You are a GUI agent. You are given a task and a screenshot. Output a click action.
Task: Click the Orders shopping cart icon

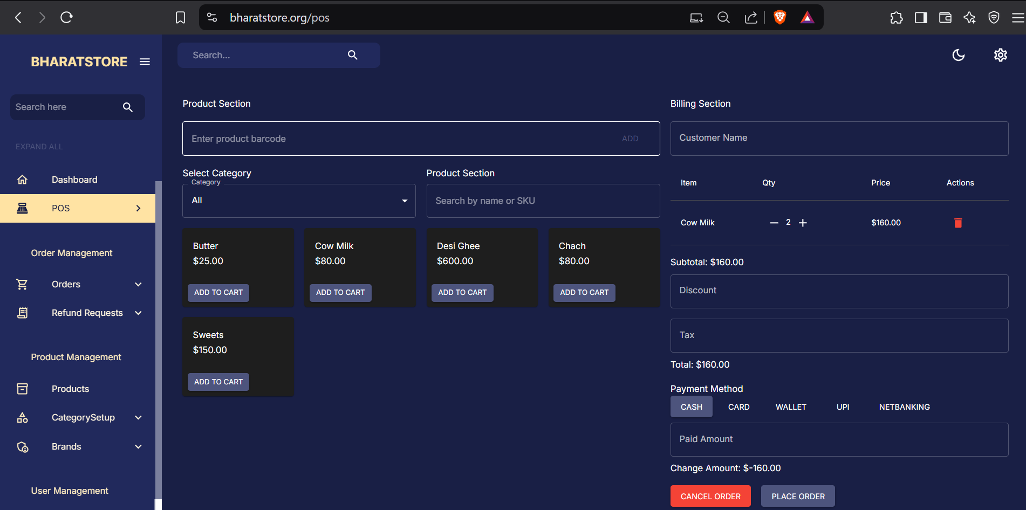pyautogui.click(x=22, y=284)
